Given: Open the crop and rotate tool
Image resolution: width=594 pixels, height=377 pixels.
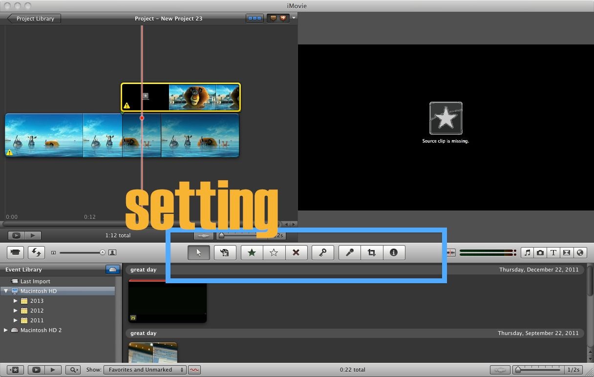Looking at the screenshot, I should pyautogui.click(x=372, y=252).
